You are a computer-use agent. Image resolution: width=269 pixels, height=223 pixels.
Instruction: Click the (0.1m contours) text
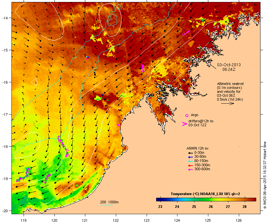coord(229,88)
